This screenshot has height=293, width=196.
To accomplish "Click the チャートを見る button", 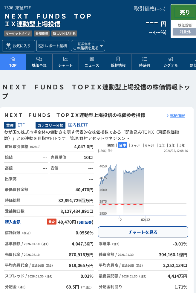I will point(143,232).
